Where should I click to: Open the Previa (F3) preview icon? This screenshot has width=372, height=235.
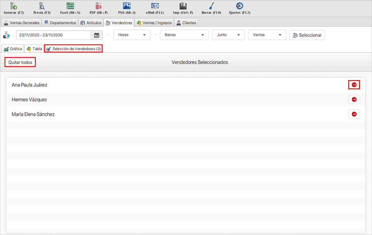click(42, 6)
